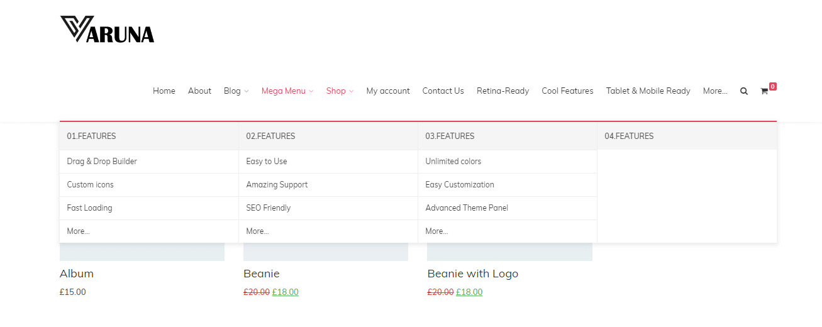Open the shopping cart icon

764,91
